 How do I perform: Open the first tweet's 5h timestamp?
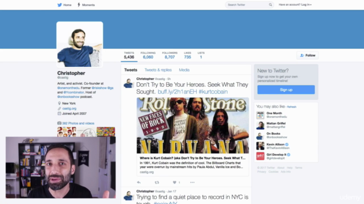point(169,79)
